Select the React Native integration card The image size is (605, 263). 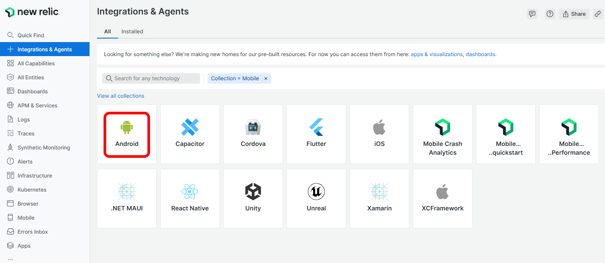(190, 199)
